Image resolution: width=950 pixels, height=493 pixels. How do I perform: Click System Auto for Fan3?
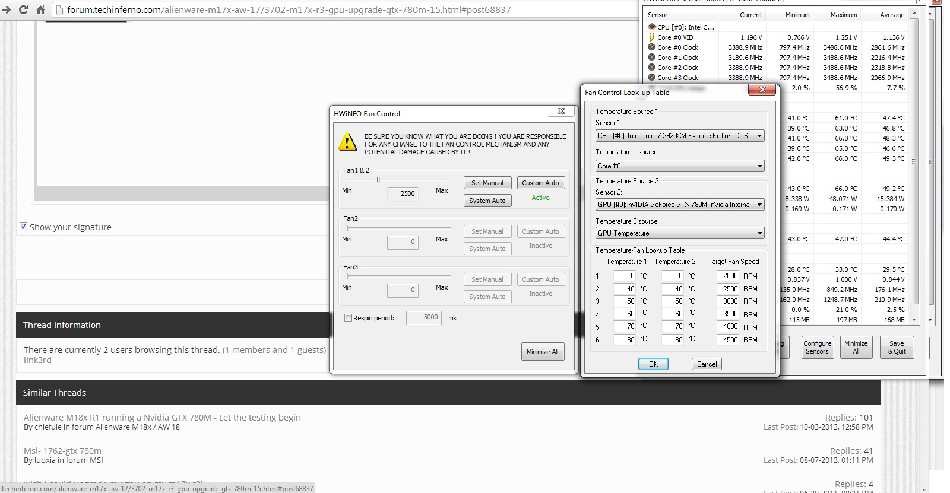point(487,297)
